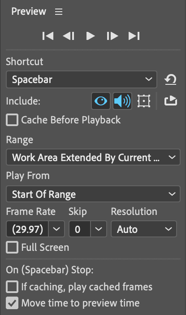Open the Spacebar shortcut dropdown

(82, 79)
